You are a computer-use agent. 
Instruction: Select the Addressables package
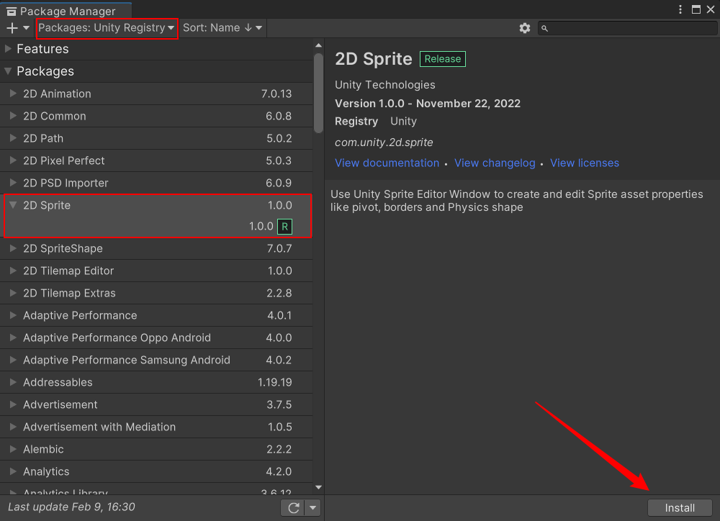point(156,382)
